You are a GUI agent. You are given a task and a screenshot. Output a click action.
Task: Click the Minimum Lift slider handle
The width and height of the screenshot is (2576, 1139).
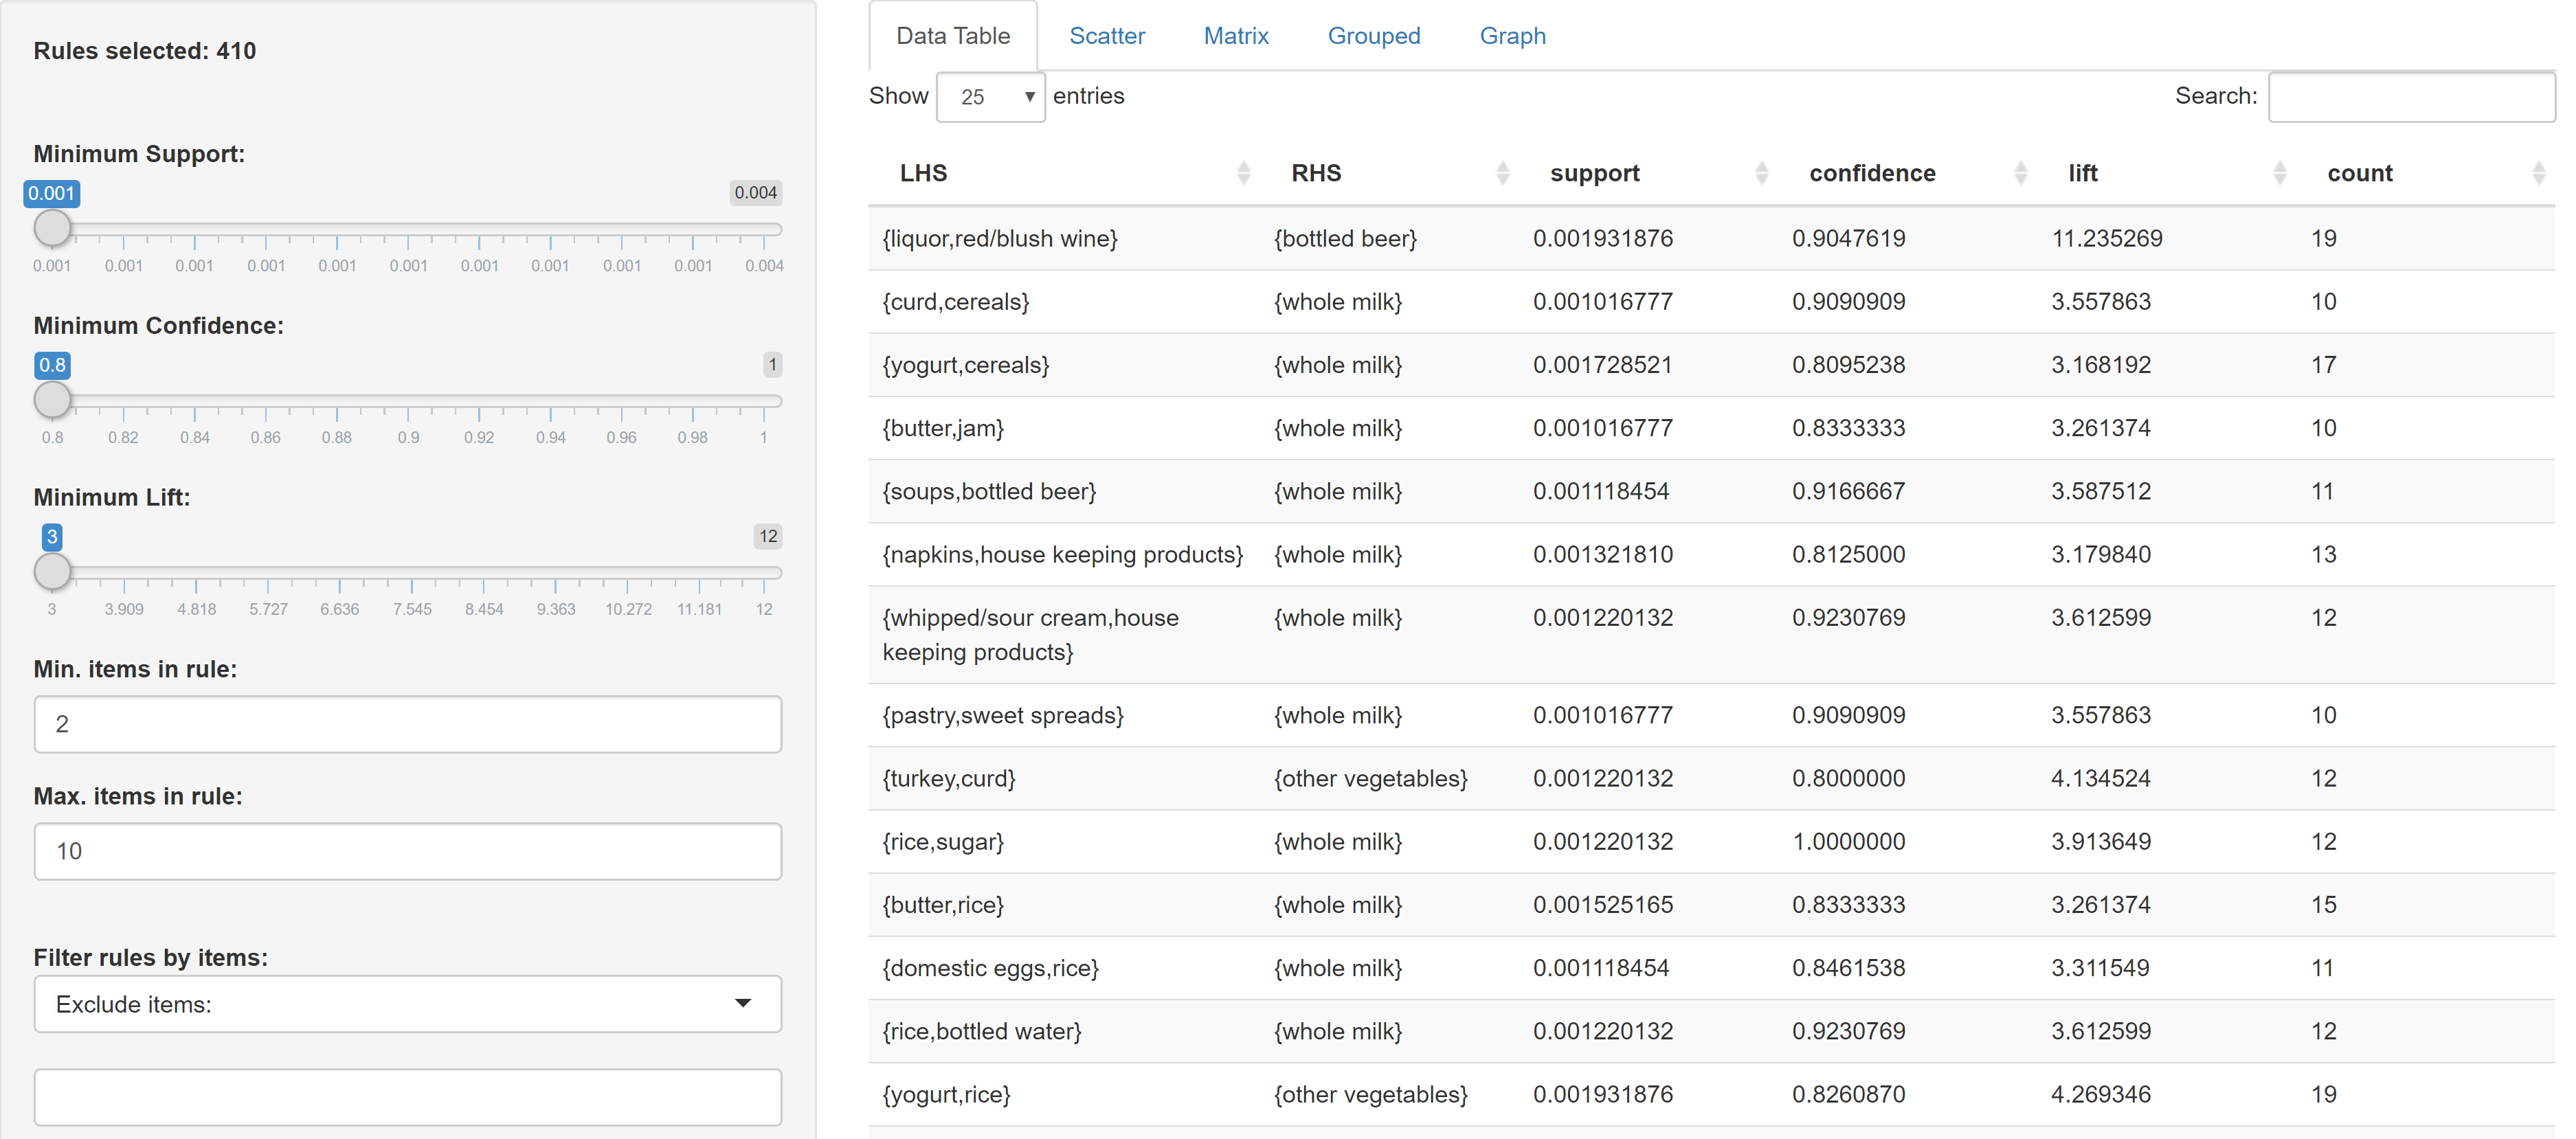(x=52, y=572)
